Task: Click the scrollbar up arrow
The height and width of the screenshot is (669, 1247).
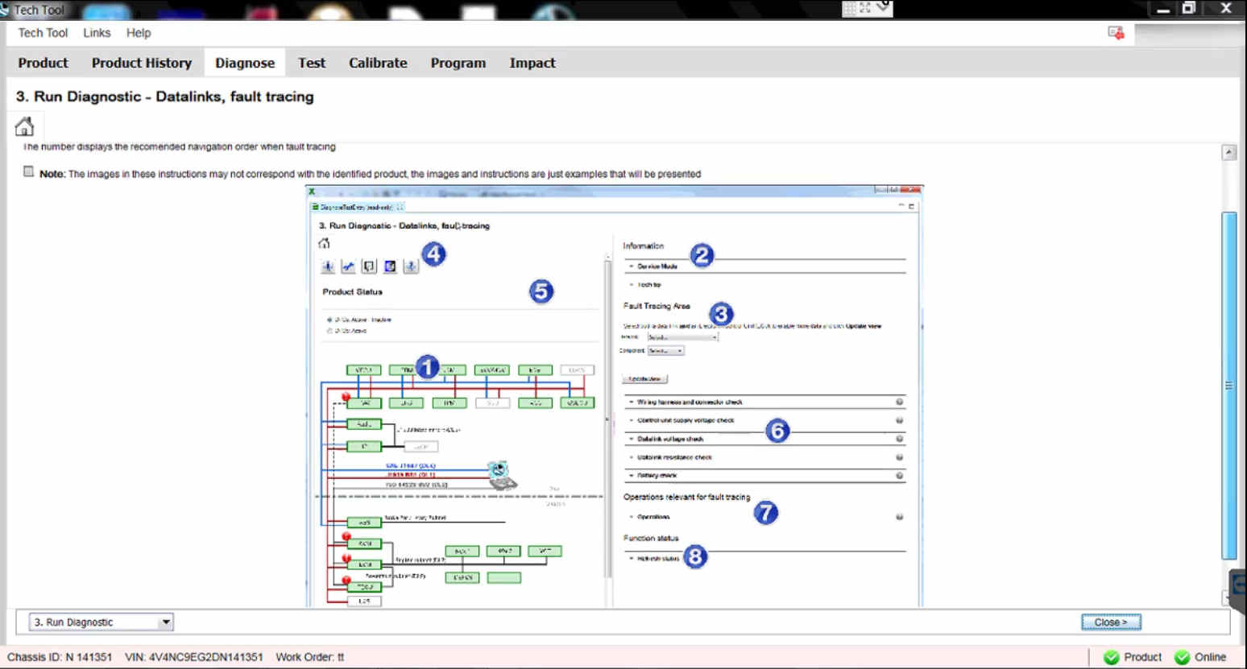Action: [x=1229, y=153]
